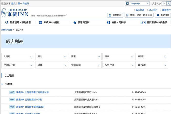
Task: Click the person icon on 我的帳戶
Action: coord(110,15)
